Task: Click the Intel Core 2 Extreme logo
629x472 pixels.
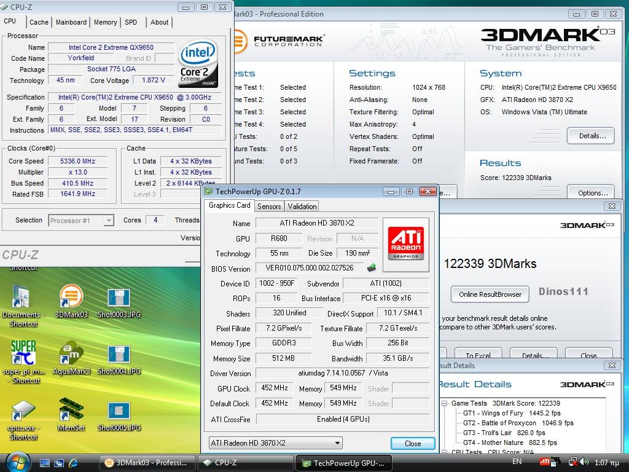Action: 198,63
